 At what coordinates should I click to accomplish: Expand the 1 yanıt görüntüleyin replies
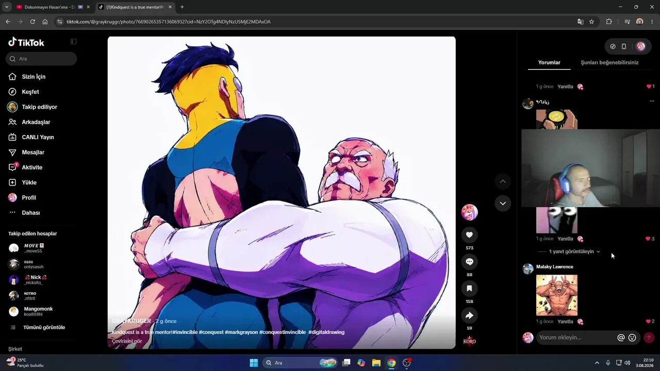click(x=574, y=251)
